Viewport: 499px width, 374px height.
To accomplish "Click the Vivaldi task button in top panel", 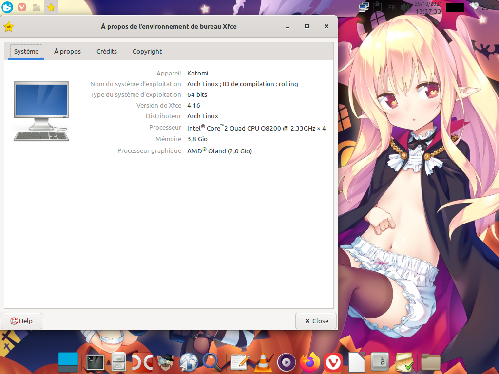I will click(22, 7).
